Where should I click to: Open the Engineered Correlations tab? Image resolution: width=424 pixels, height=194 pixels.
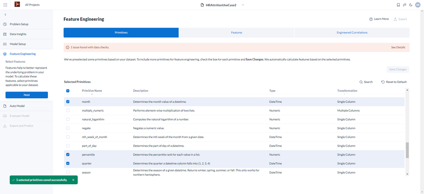pos(352,33)
